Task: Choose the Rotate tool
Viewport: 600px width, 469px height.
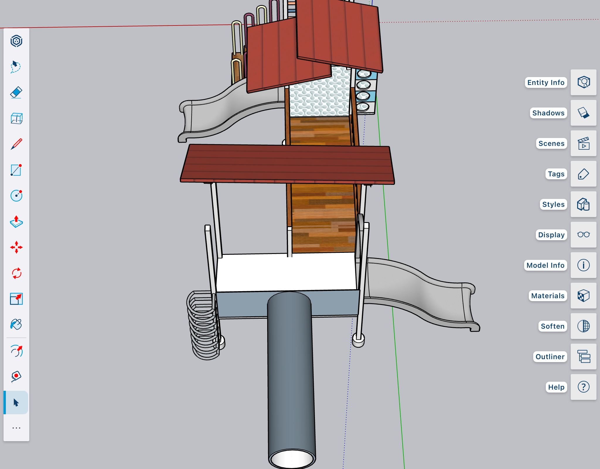Action: (16, 273)
